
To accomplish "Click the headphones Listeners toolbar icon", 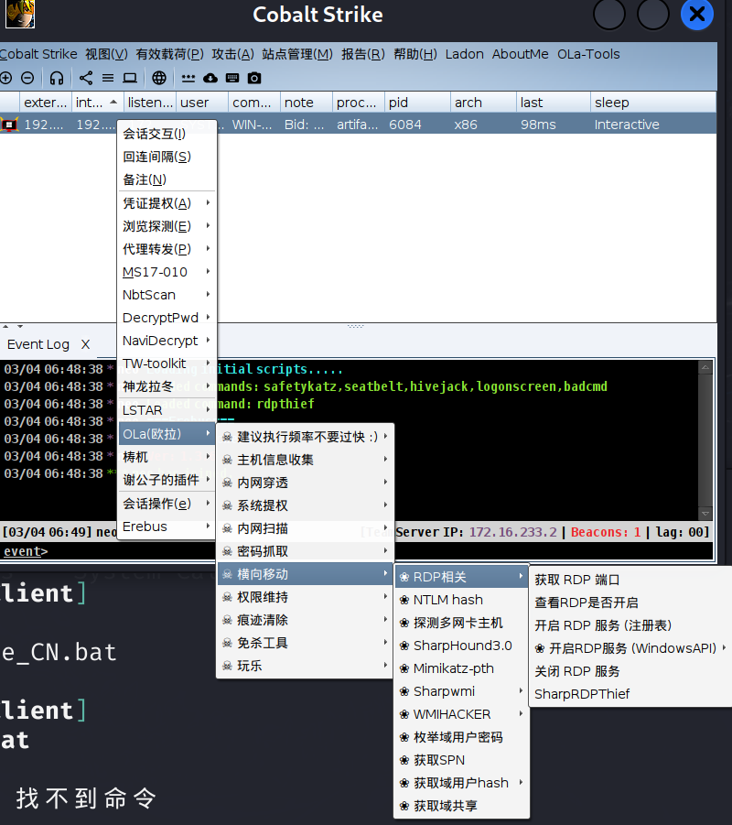I will (x=57, y=78).
